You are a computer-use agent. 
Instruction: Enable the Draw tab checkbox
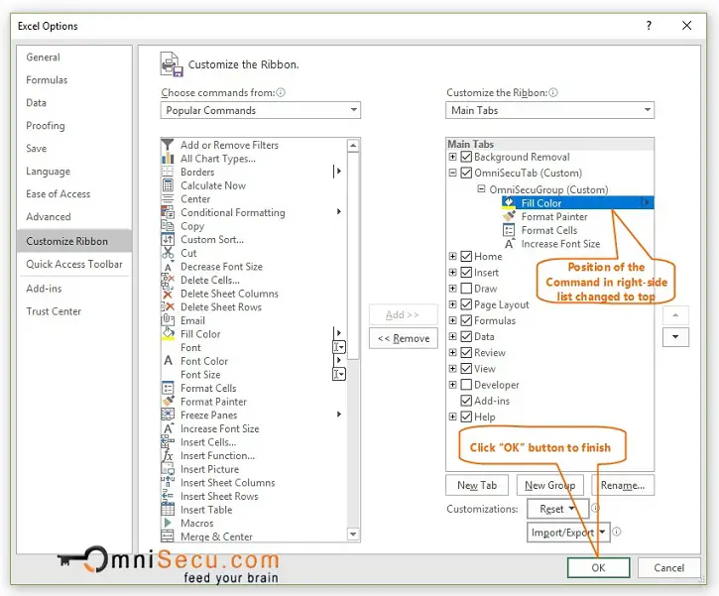click(466, 289)
